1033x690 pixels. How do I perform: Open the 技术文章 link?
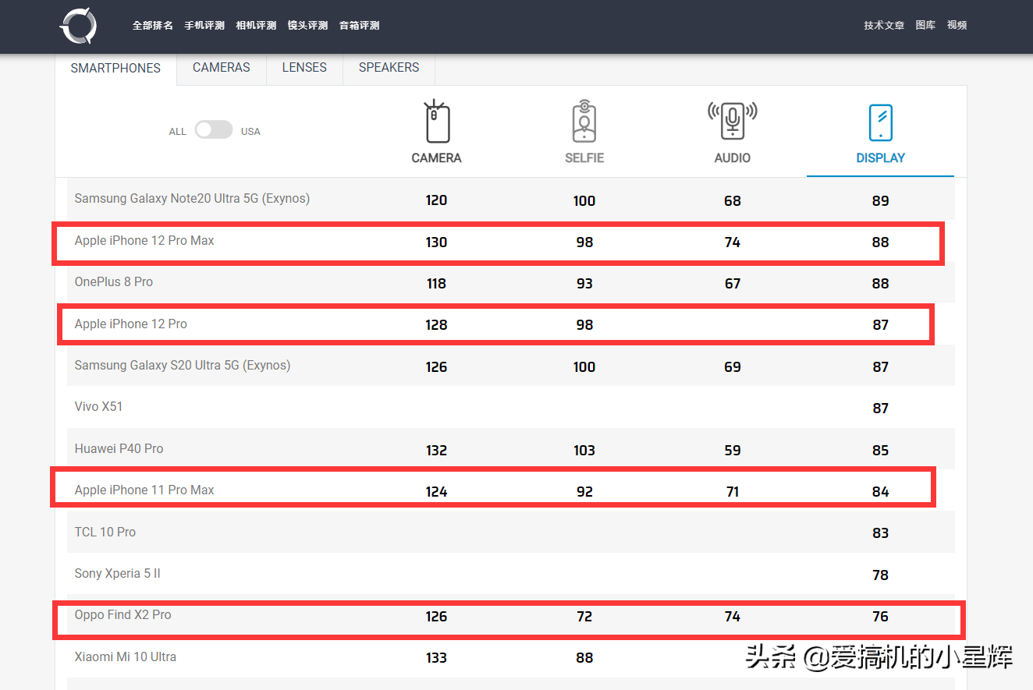(x=884, y=24)
